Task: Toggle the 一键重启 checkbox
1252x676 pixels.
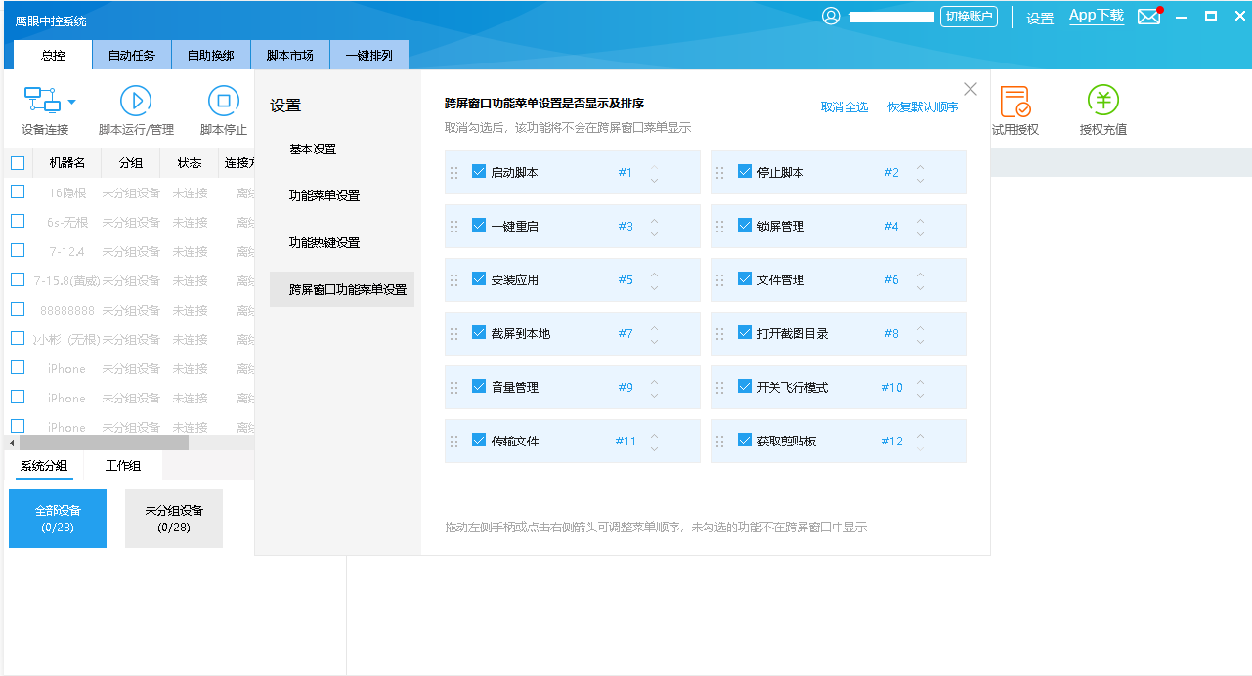Action: point(479,225)
